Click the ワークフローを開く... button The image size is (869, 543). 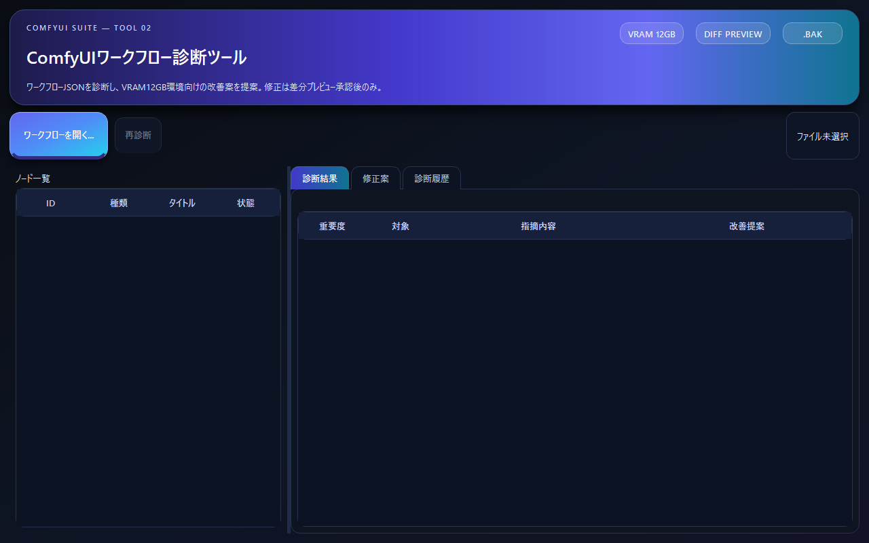58,135
